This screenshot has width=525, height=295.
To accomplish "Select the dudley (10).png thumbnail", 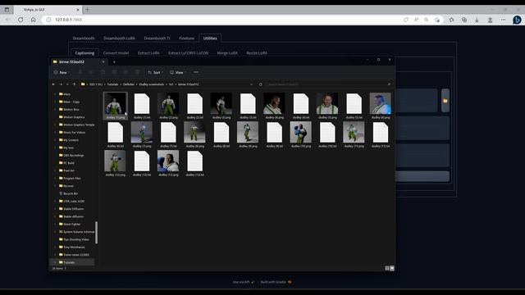I will (301, 134).
